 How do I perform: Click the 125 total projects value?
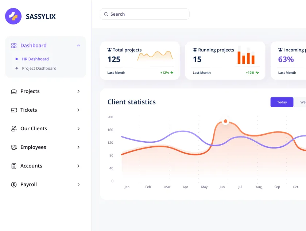pos(114,59)
